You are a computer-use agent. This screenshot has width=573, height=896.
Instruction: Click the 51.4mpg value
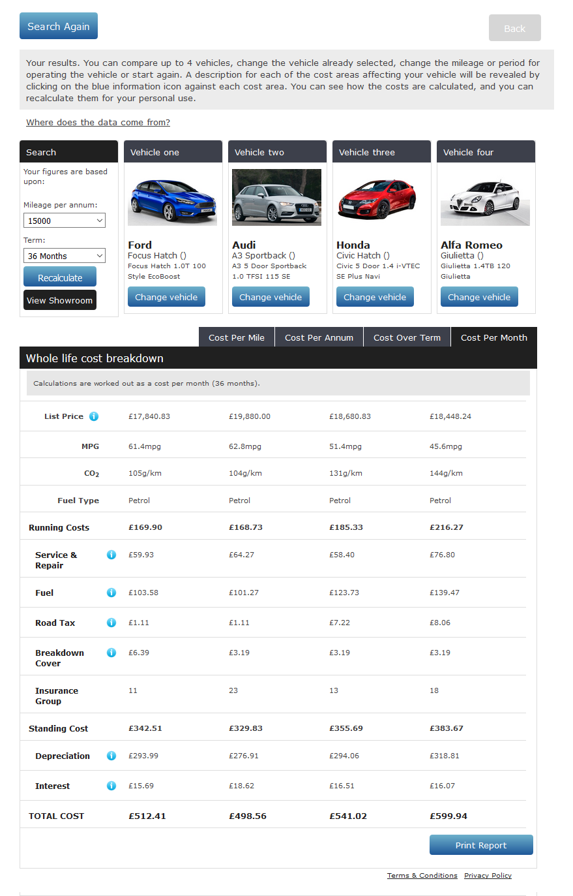click(x=345, y=446)
